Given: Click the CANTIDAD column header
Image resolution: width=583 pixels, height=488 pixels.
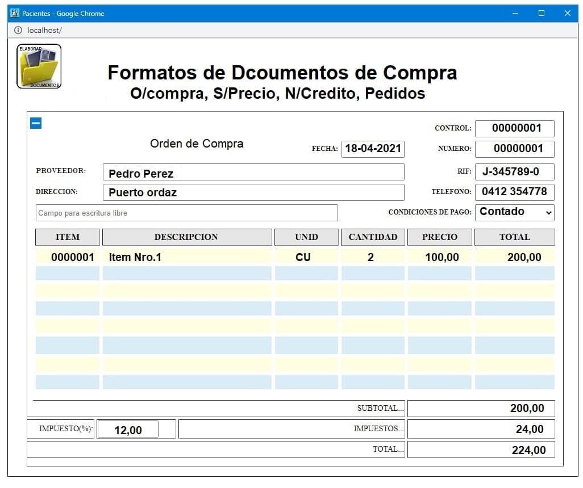Looking at the screenshot, I should [x=373, y=237].
